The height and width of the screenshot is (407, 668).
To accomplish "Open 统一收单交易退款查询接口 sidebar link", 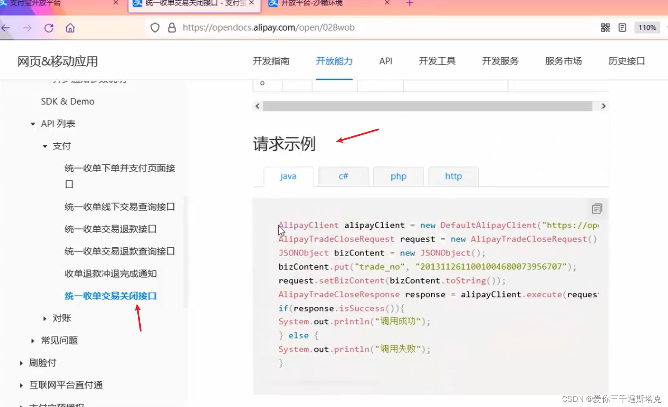I will click(x=120, y=251).
